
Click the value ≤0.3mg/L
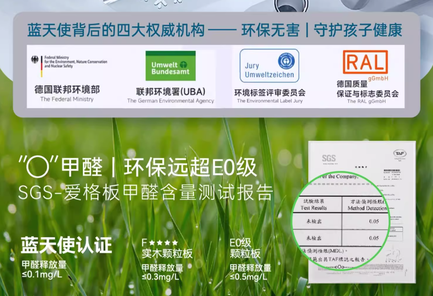click(x=161, y=277)
